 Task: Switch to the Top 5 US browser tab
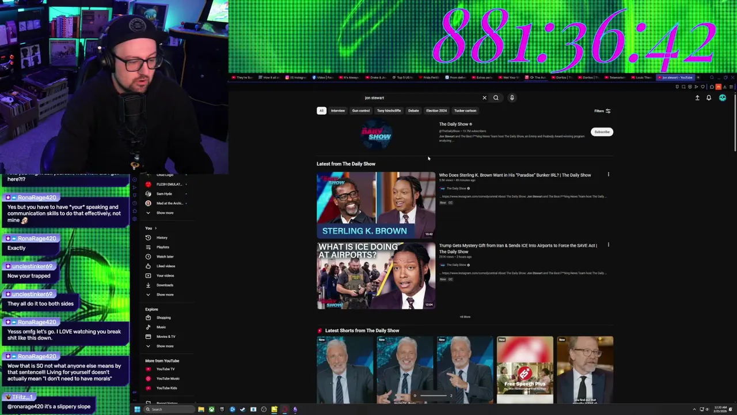click(404, 77)
